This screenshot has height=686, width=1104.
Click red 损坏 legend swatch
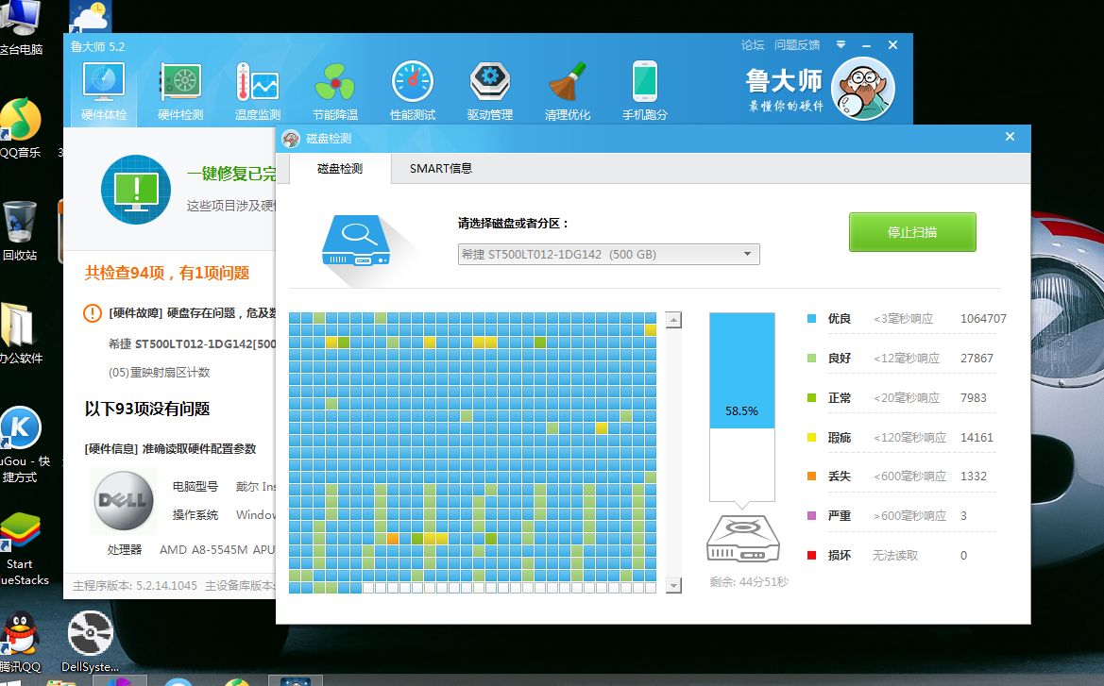[x=812, y=556]
